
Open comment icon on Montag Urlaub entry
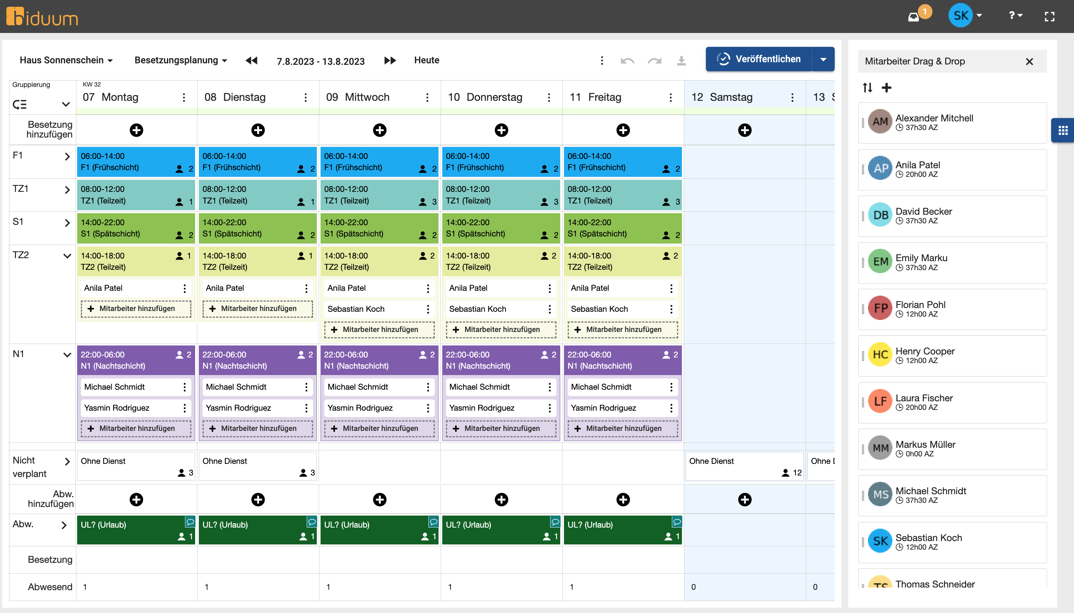(x=190, y=521)
